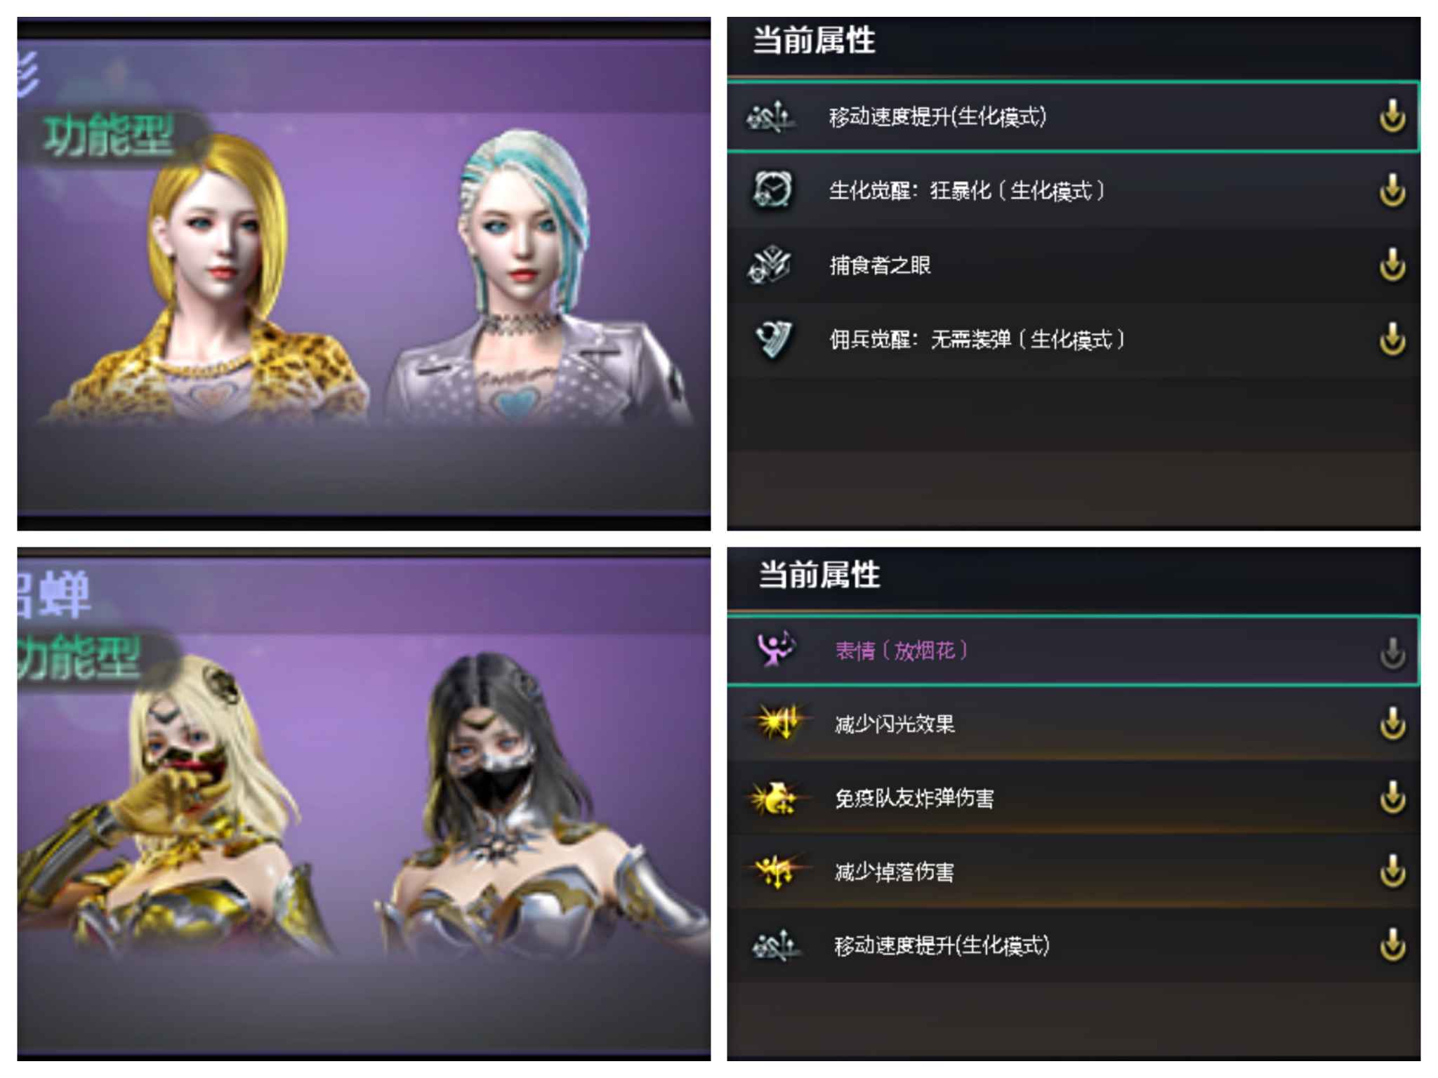Viewport: 1438px width, 1078px height.
Task: Expand arrow beside 生化觉醒 狂暴化 row
Action: (x=1392, y=191)
